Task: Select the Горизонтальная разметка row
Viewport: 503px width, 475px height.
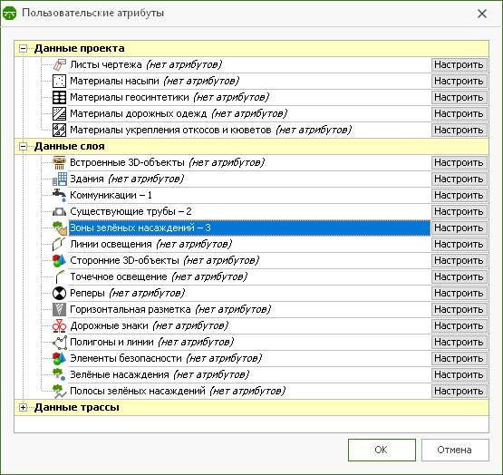Action: click(x=222, y=309)
